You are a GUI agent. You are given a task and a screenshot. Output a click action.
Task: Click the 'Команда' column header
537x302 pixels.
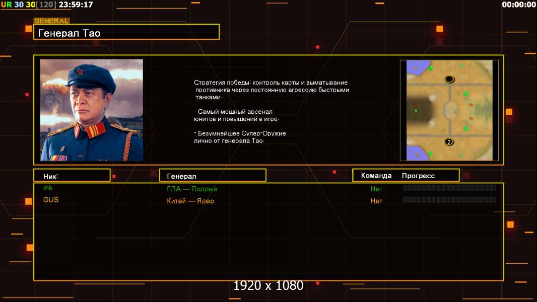tap(376, 176)
